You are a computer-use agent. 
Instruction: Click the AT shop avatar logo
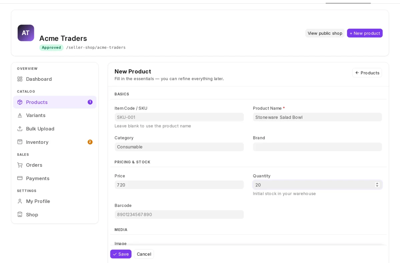click(x=26, y=33)
